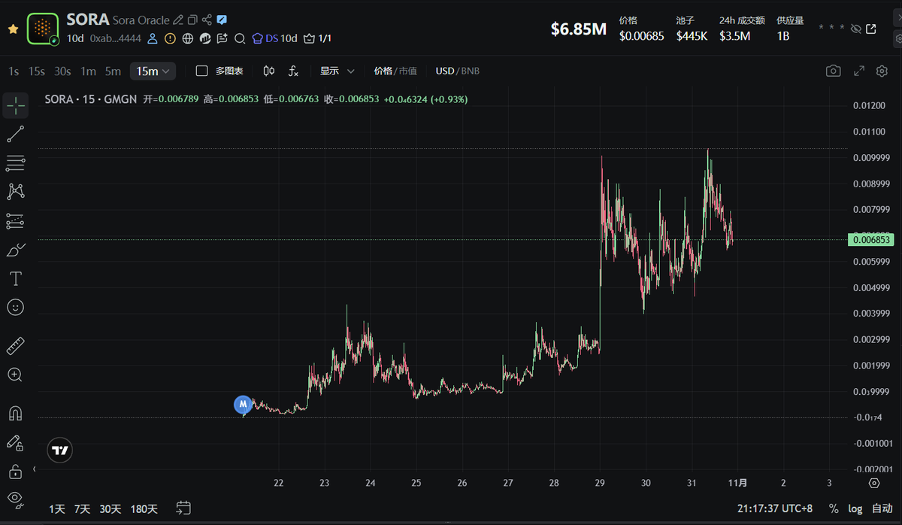The width and height of the screenshot is (902, 525).
Task: Click the add-to-list icon with plus
Action: [222, 38]
